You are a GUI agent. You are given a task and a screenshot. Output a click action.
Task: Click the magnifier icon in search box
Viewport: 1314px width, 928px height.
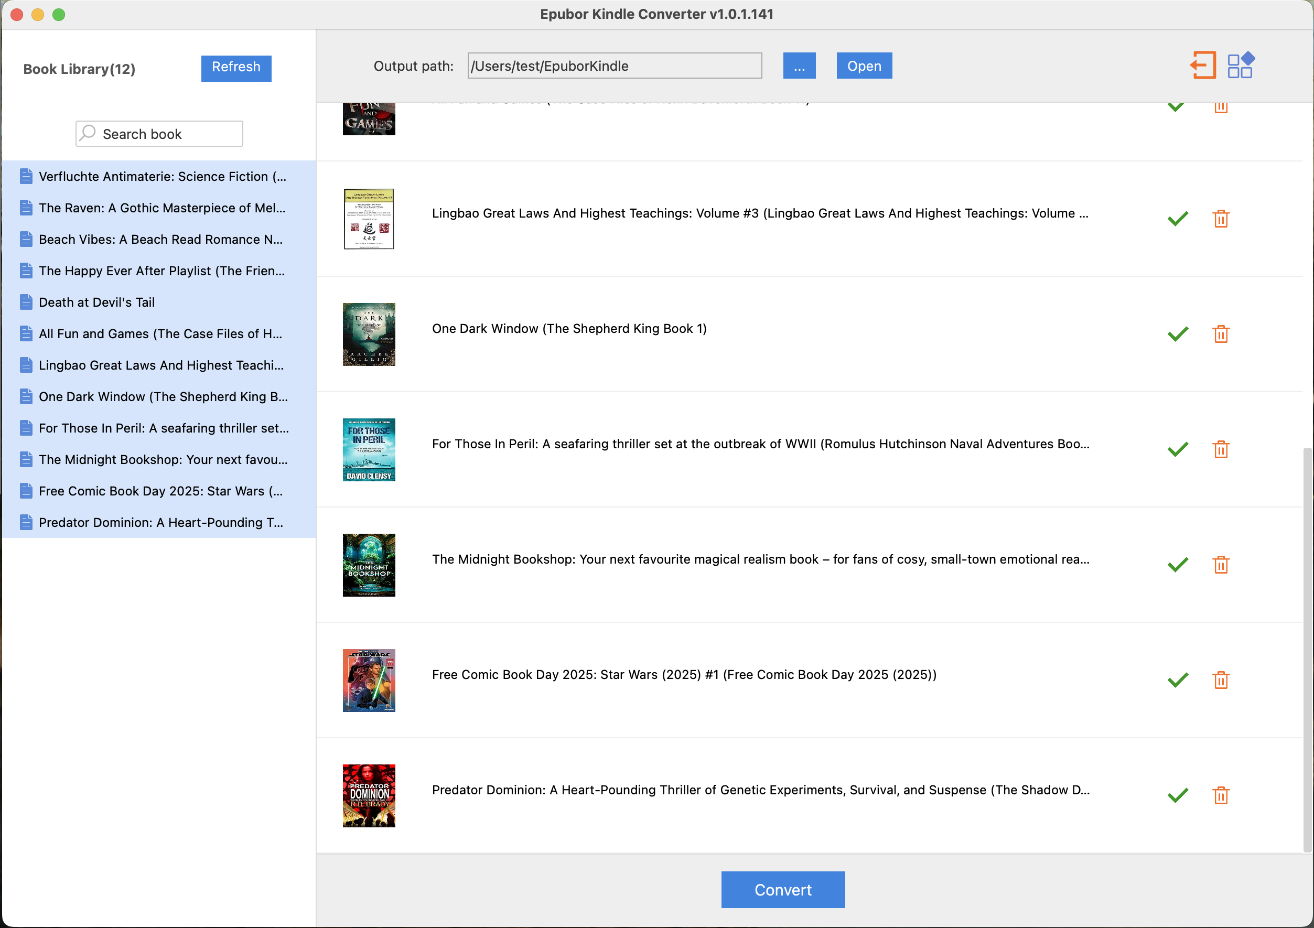pos(88,133)
